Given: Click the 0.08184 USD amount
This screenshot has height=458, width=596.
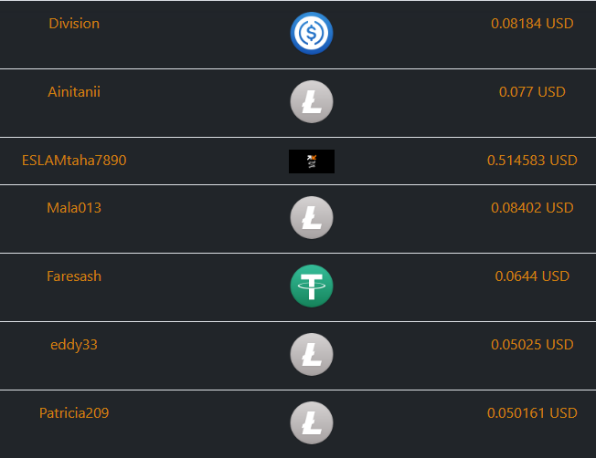Looking at the screenshot, I should point(532,24).
